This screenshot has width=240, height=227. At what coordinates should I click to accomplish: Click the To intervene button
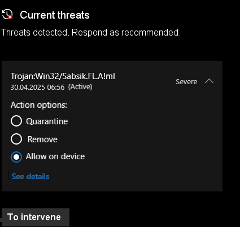click(36, 217)
